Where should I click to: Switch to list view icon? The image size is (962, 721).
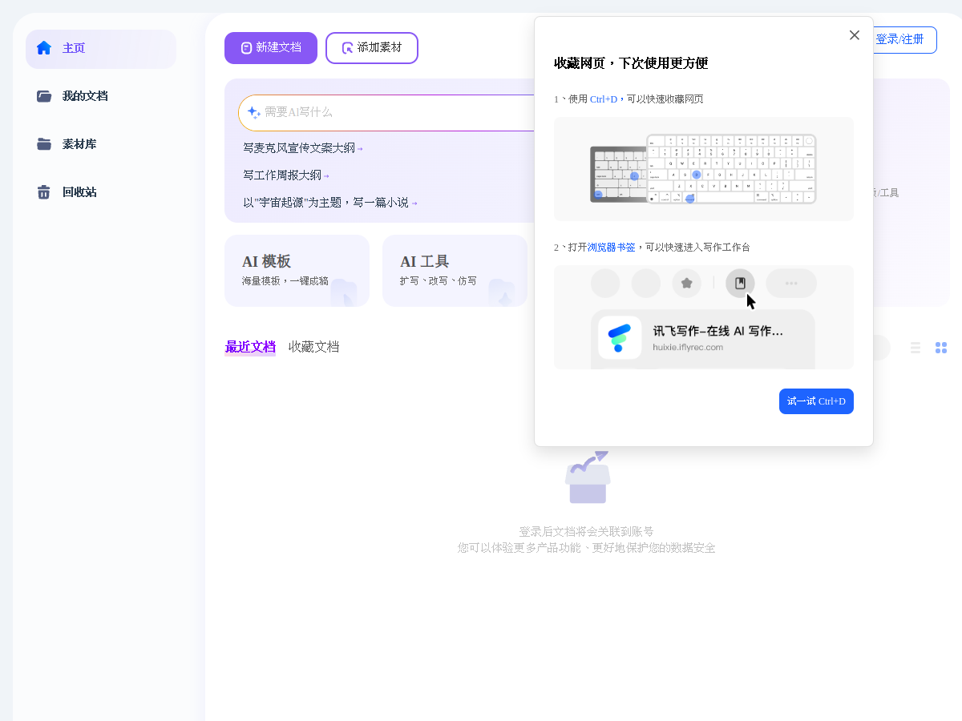[916, 348]
